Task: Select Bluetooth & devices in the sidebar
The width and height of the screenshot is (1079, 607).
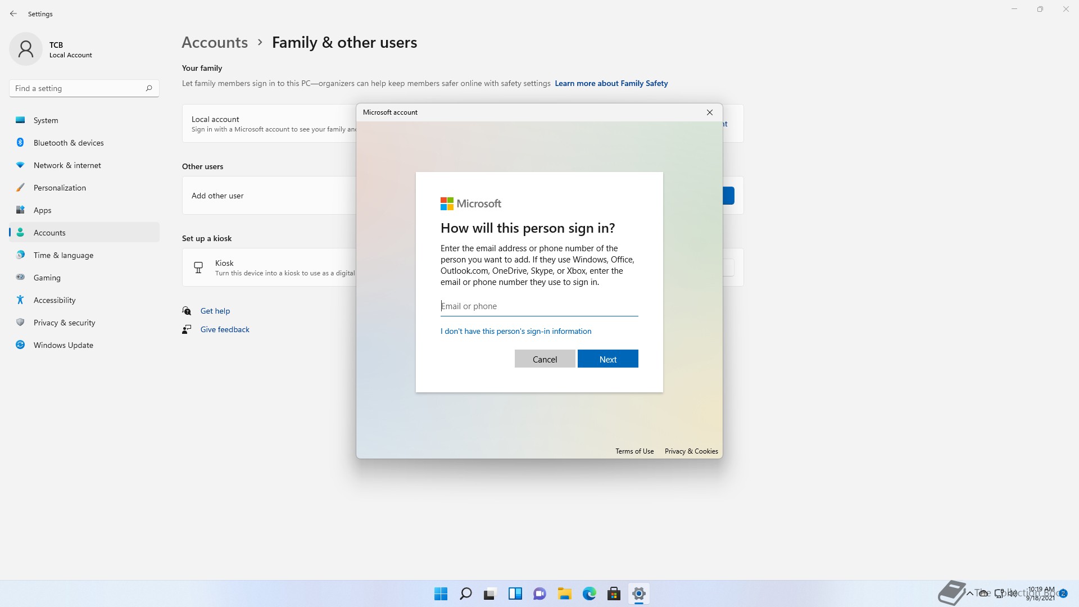Action: (84, 143)
